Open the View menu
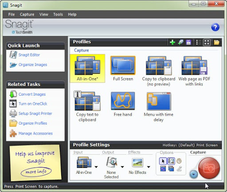 44,15
